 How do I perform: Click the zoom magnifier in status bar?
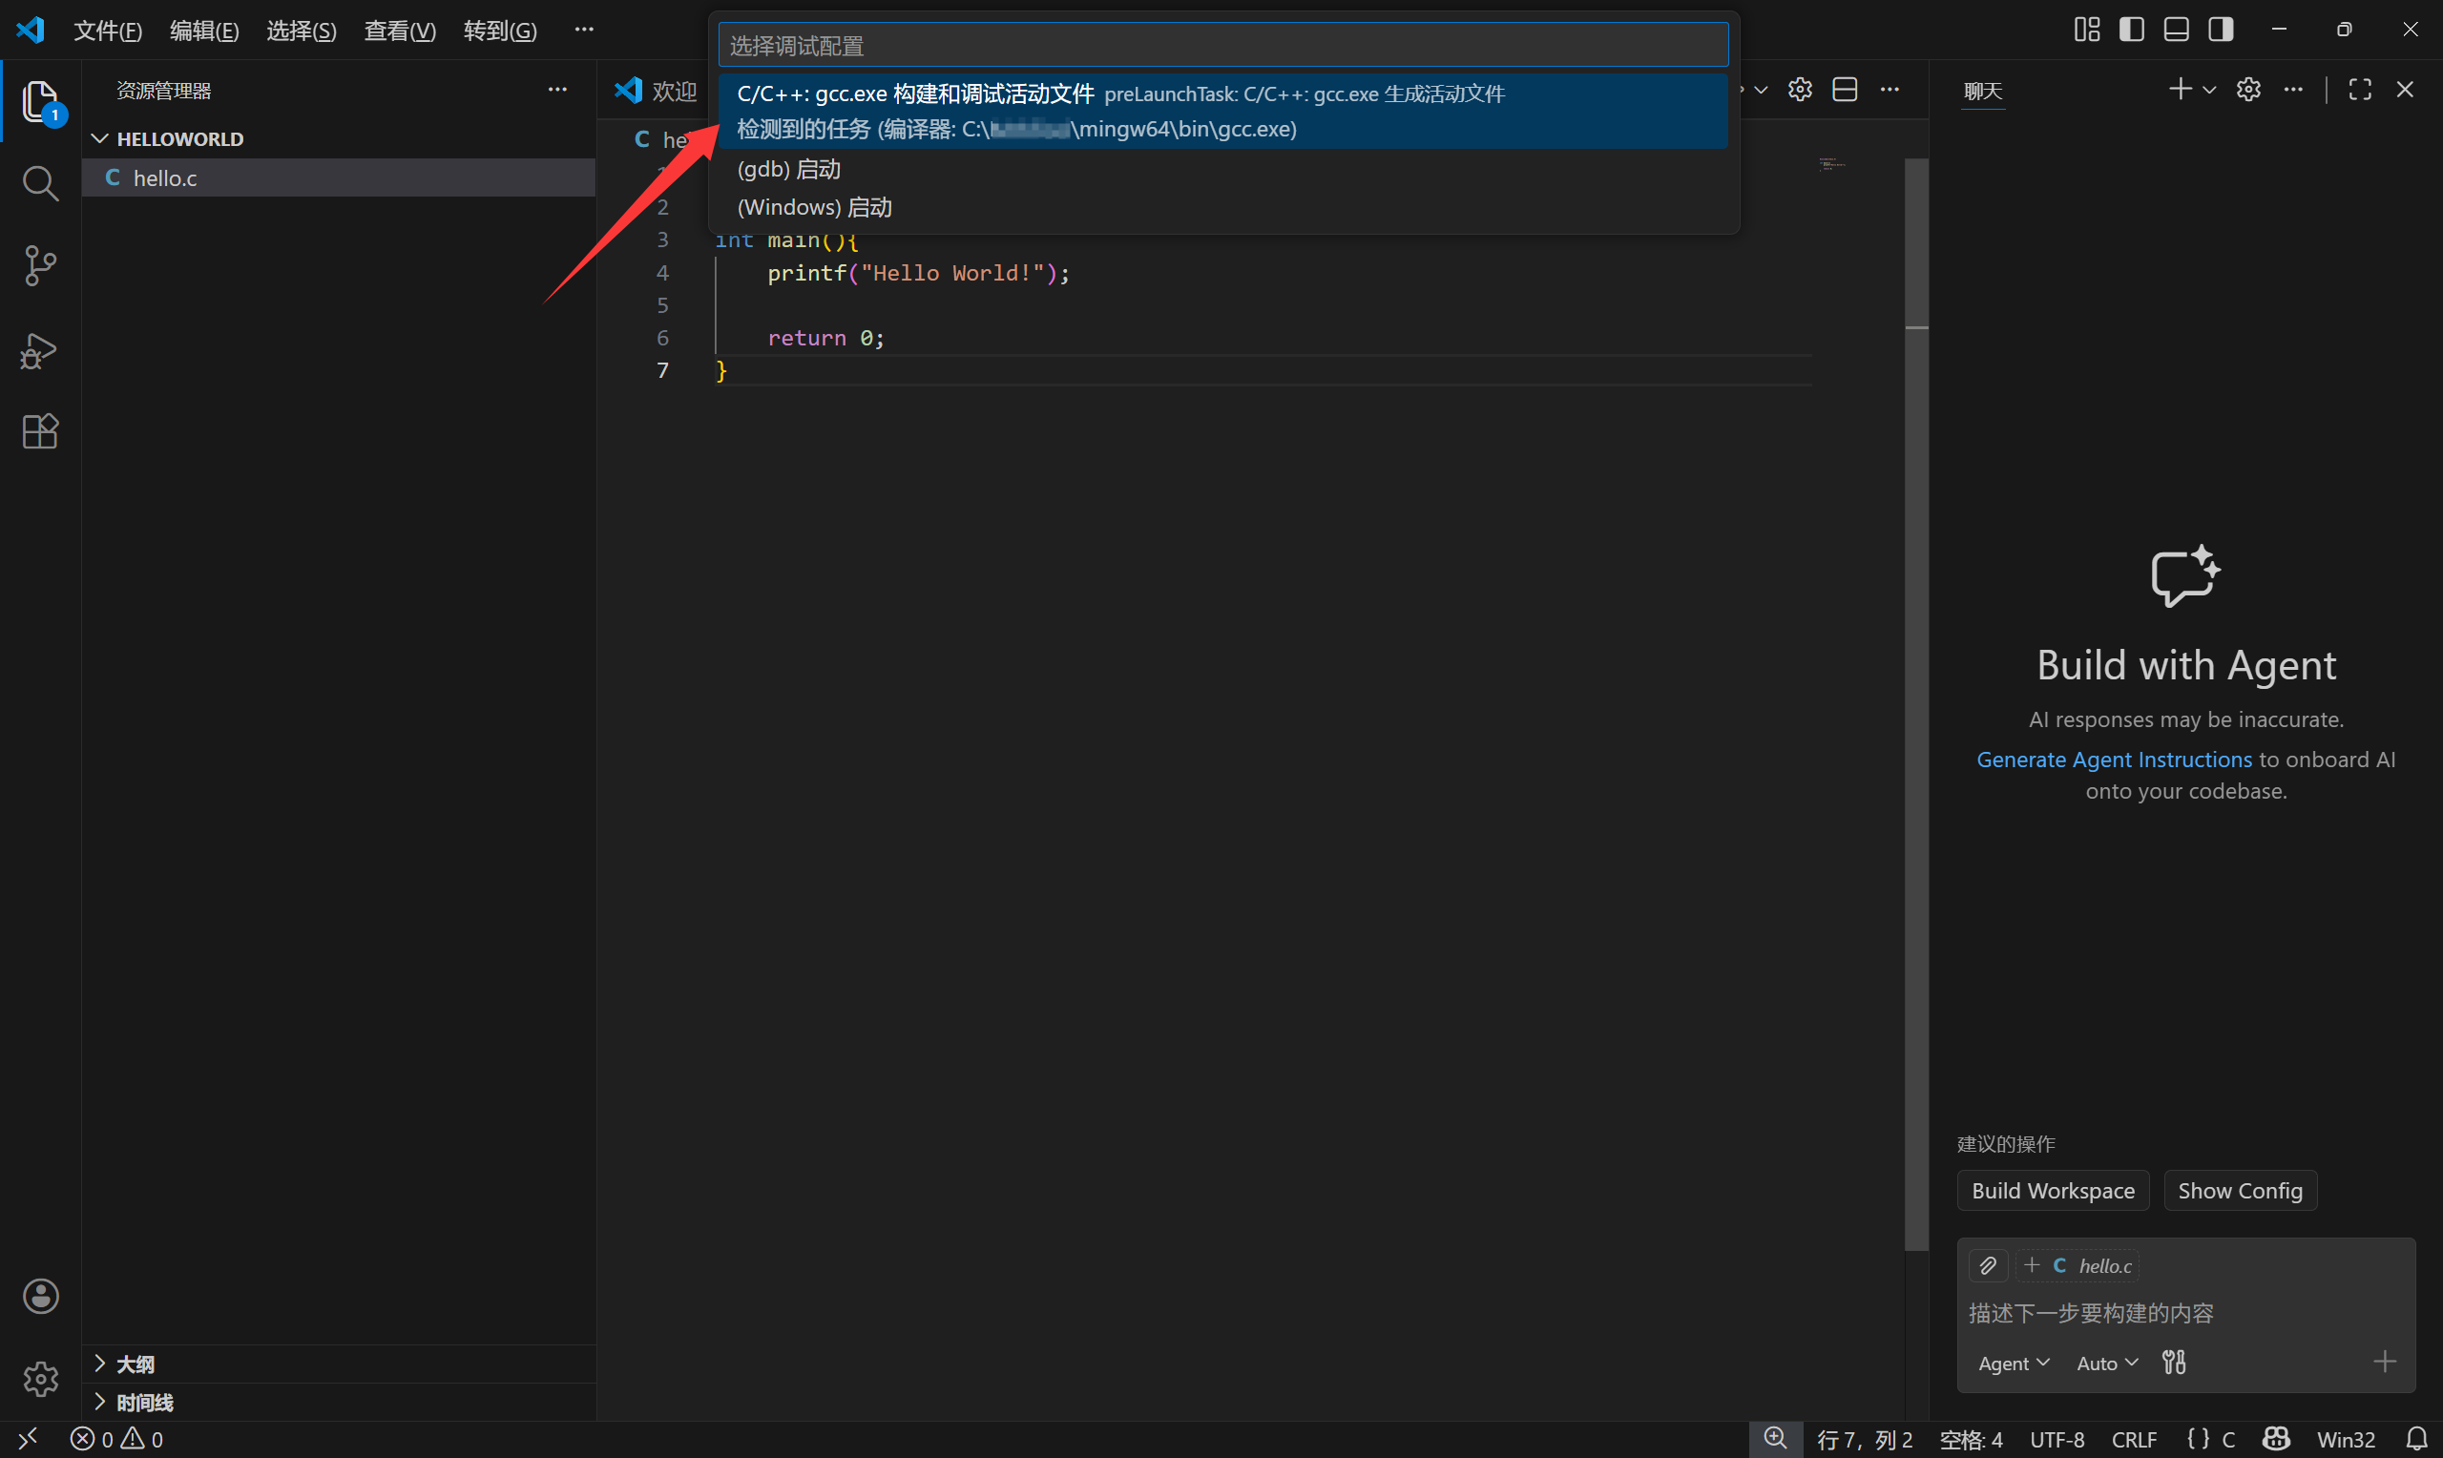[1775, 1439]
